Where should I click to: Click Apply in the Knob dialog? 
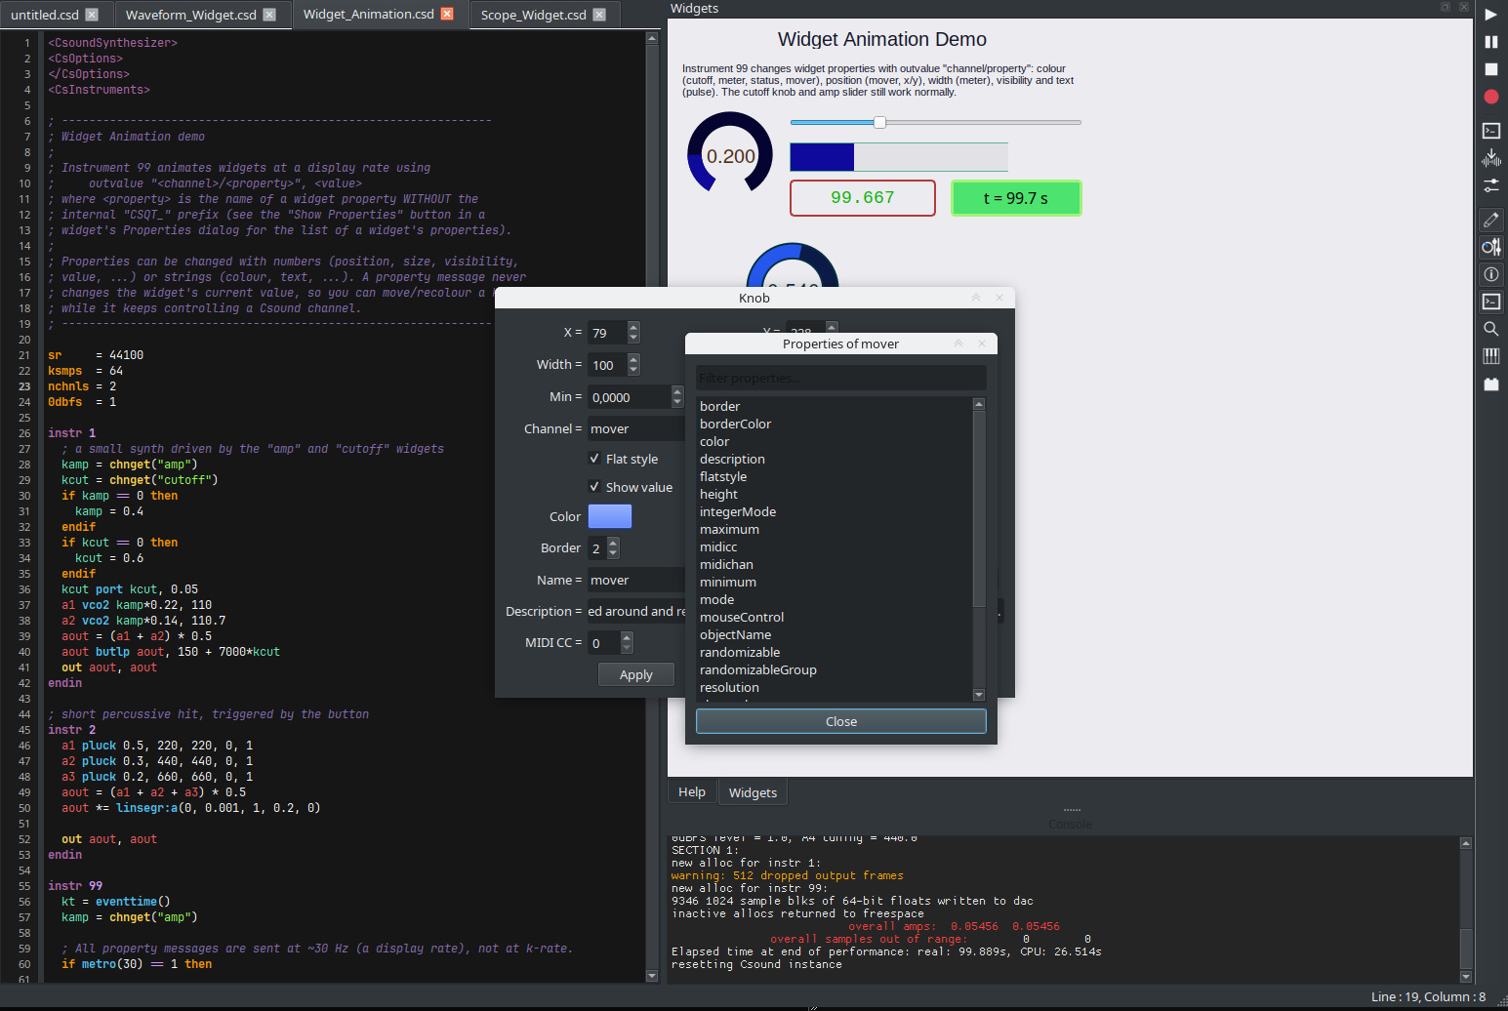pos(636,674)
